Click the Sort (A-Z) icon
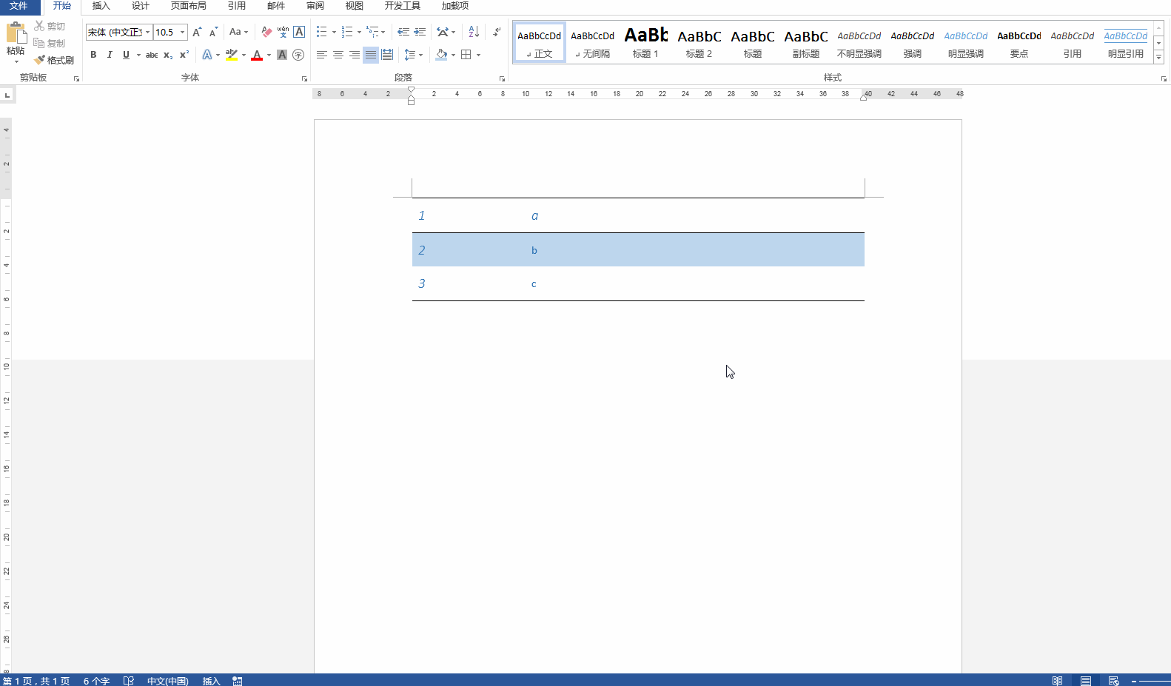The height and width of the screenshot is (686, 1171). [474, 32]
